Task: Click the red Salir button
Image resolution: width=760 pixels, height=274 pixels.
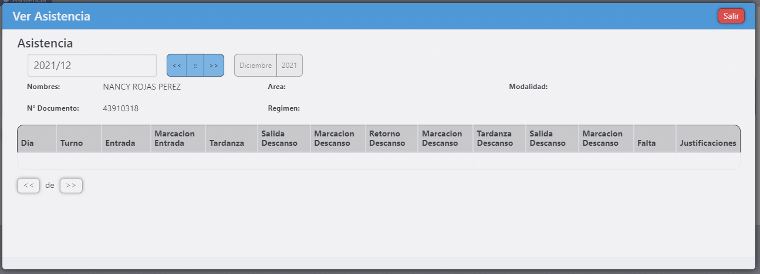Action: point(731,16)
